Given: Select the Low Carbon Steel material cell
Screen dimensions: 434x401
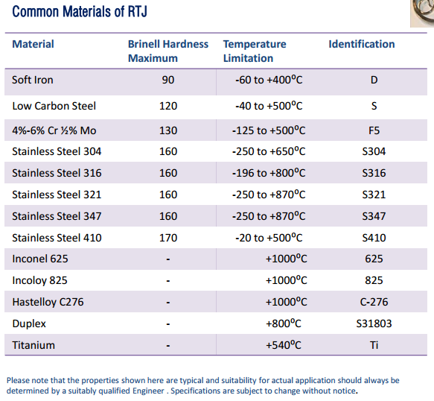Looking at the screenshot, I should point(54,106).
